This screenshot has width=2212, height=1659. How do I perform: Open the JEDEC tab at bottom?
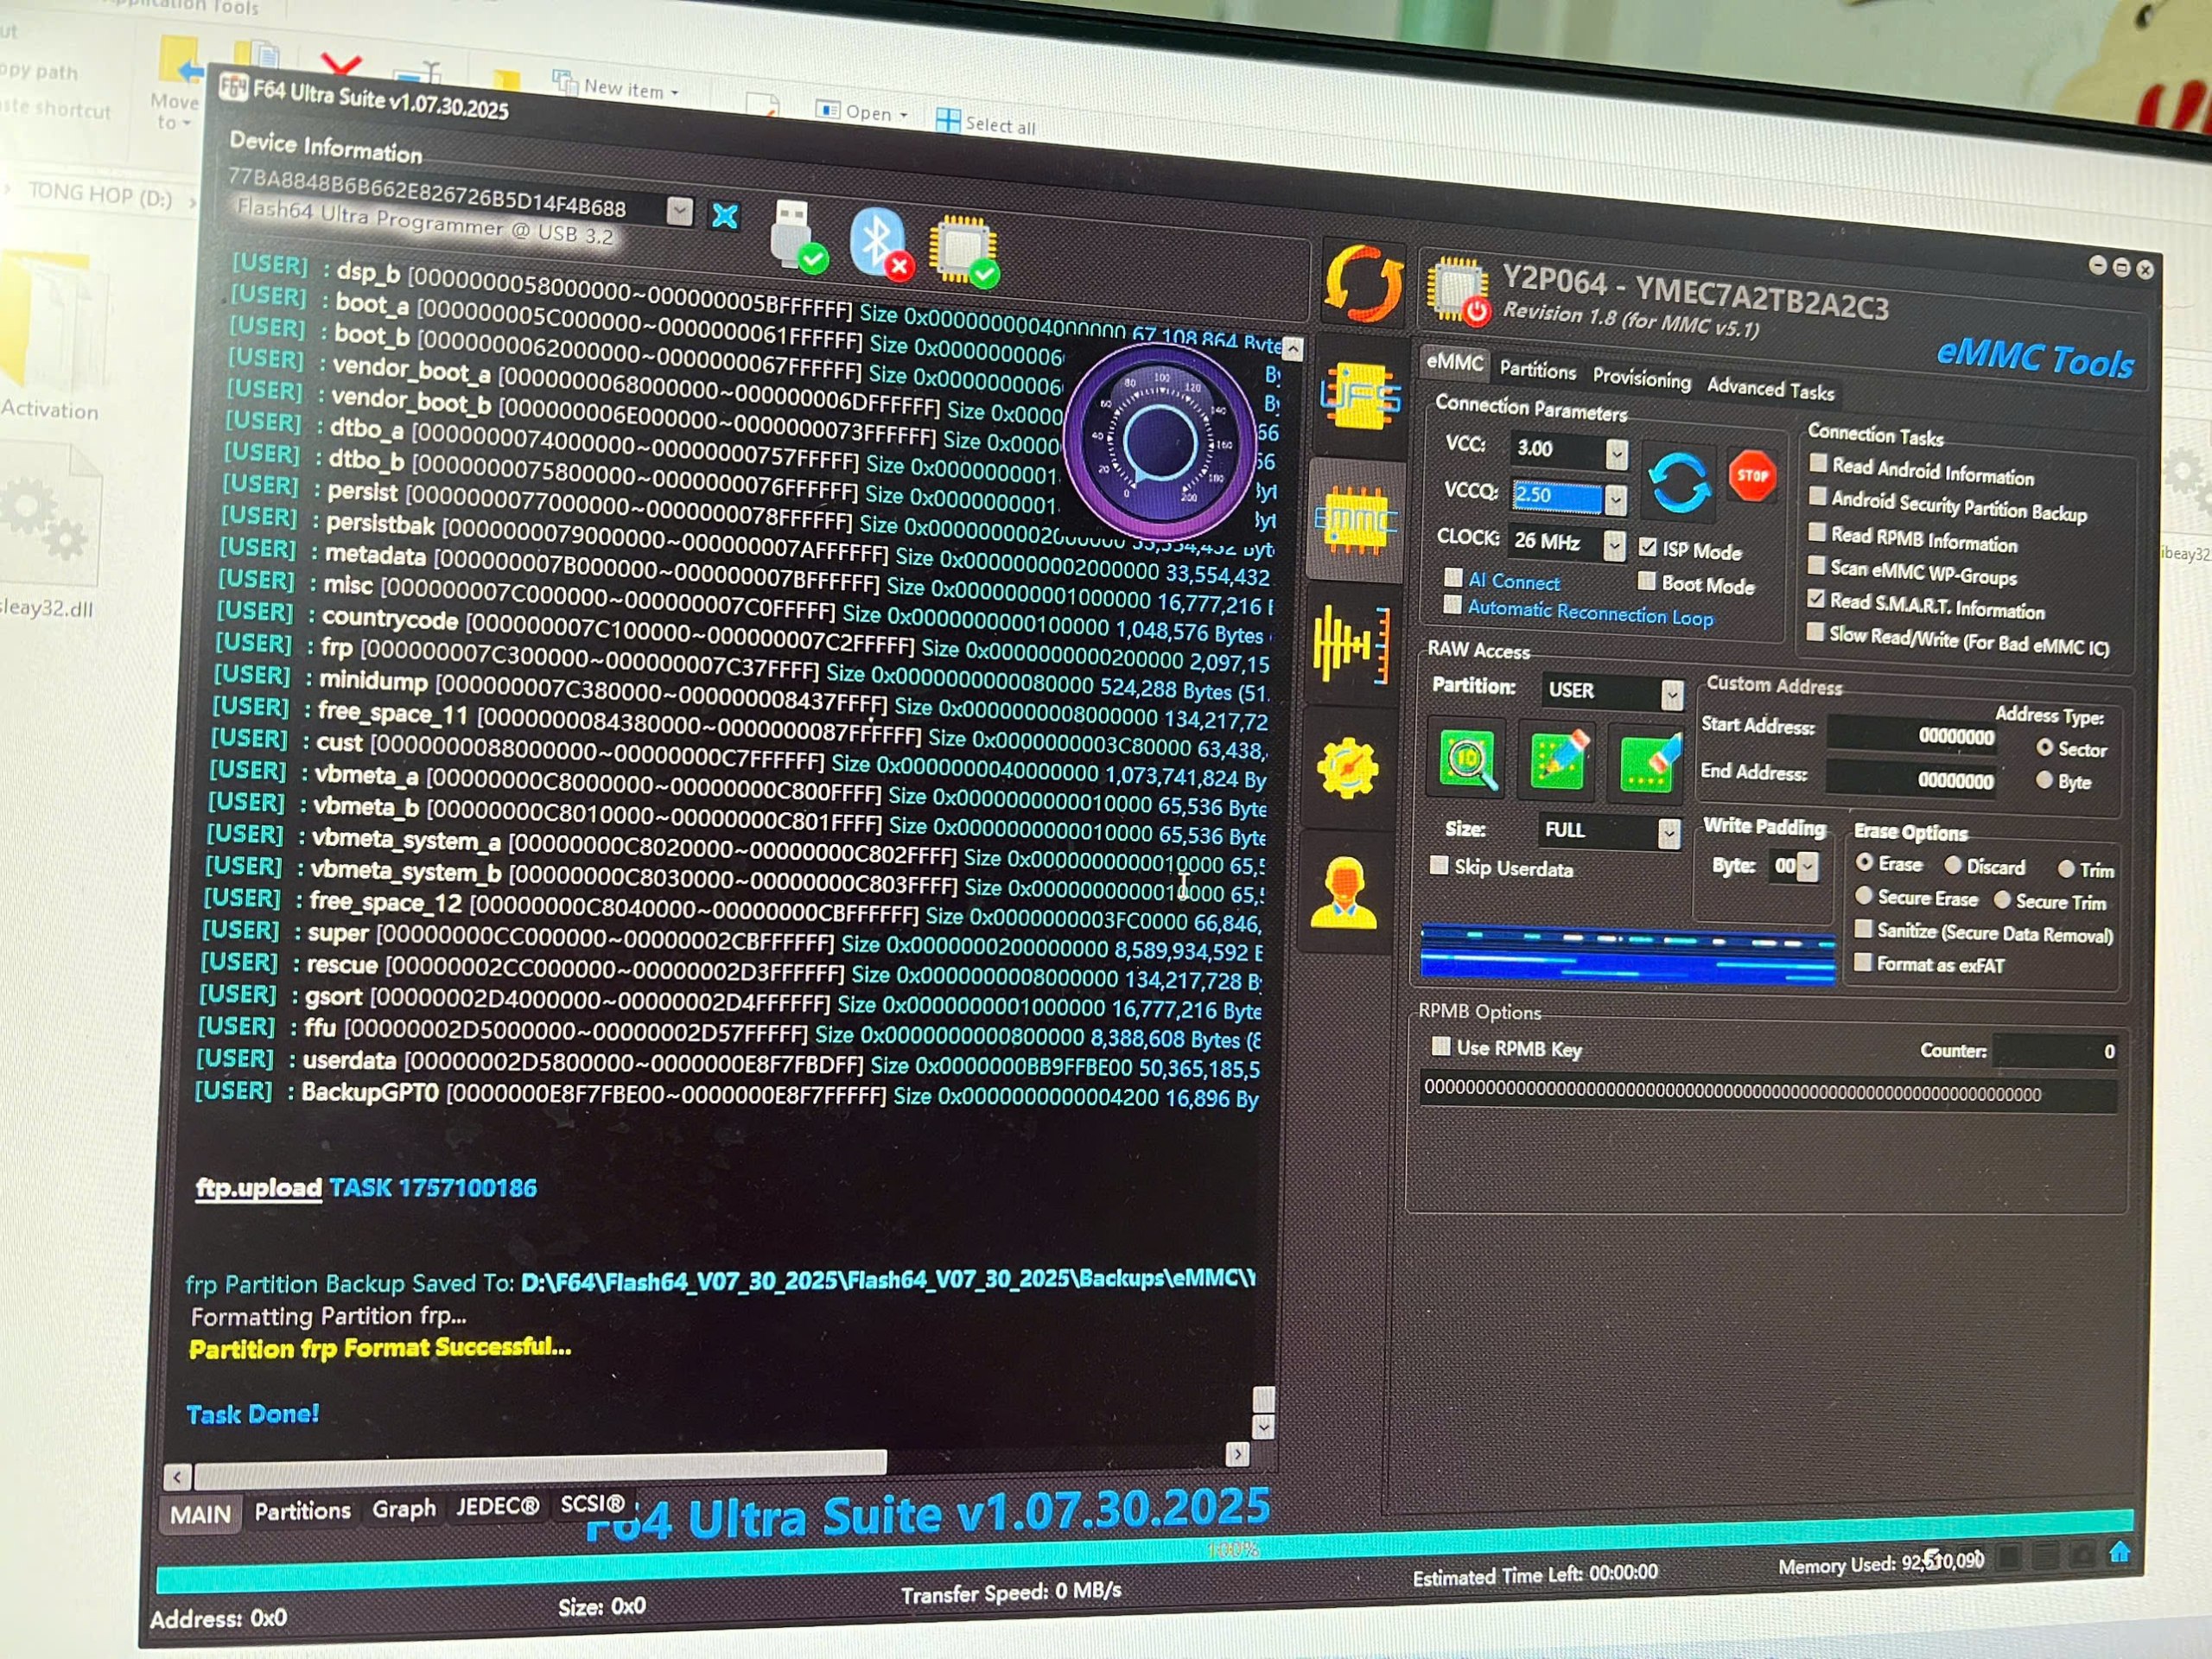click(x=497, y=1506)
